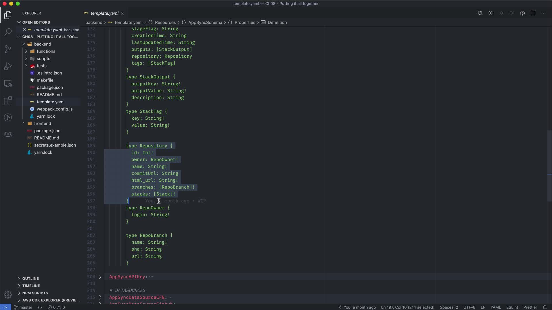Click the Spaces: 2 indentation setting

pos(448,307)
